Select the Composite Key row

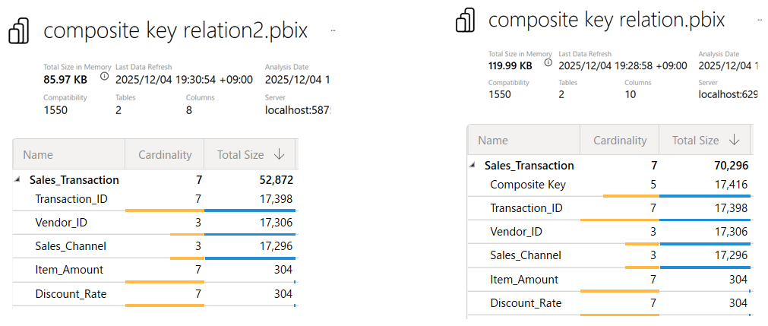528,184
